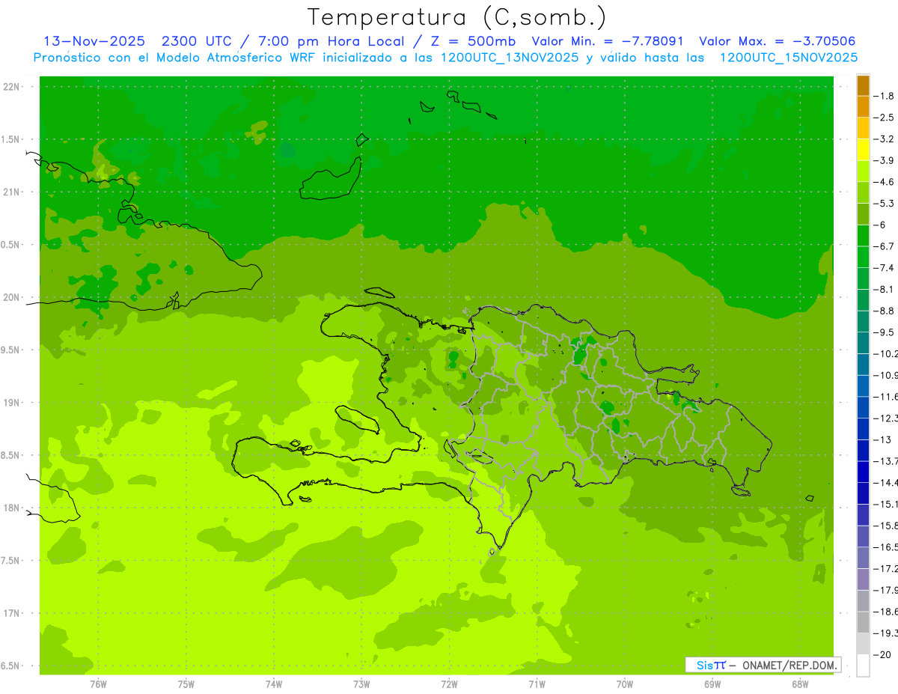The image size is (898, 694).
Task: Click the '21N' latitude label
Action: click(13, 192)
